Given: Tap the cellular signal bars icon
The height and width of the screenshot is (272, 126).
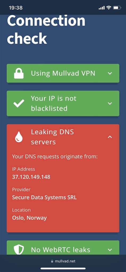Looking at the screenshot, I should (x=102, y=8).
